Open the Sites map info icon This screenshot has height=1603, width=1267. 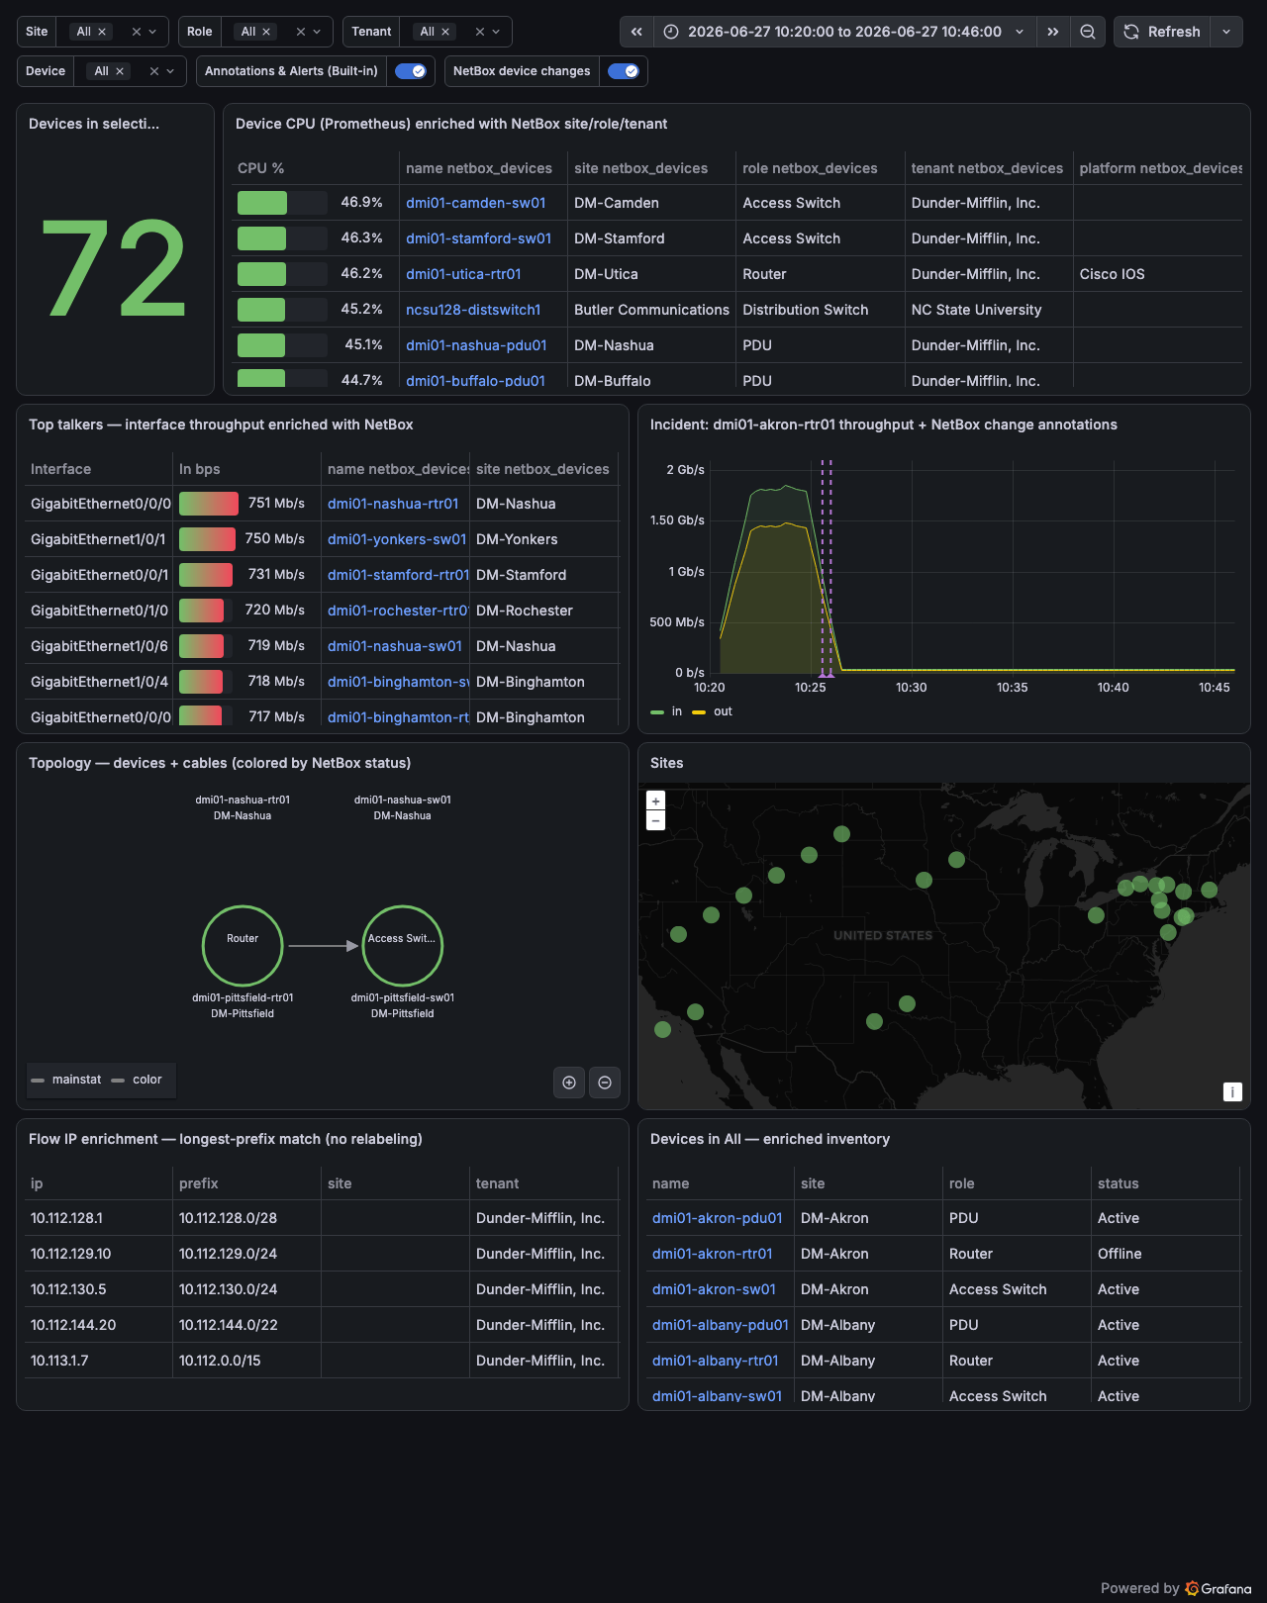[x=1232, y=1091]
